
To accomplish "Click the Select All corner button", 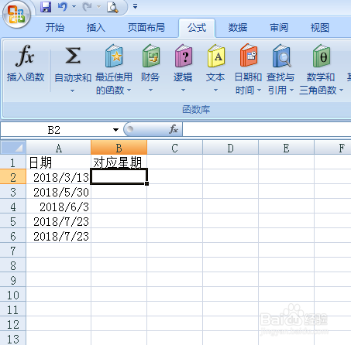I will pyautogui.click(x=13, y=148).
